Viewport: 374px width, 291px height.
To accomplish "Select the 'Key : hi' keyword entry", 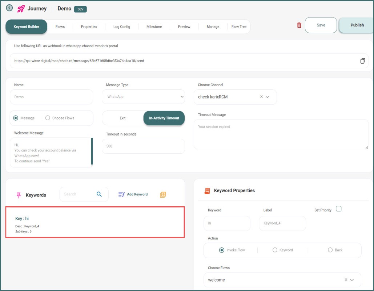I will point(95,222).
